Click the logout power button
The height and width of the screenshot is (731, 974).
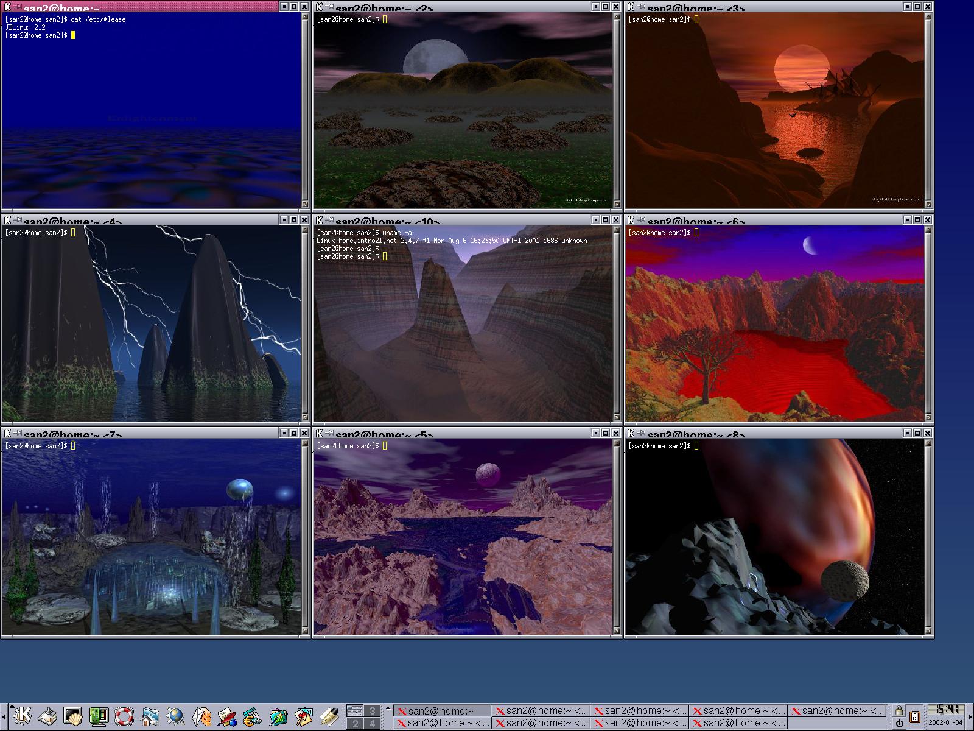coord(899,723)
